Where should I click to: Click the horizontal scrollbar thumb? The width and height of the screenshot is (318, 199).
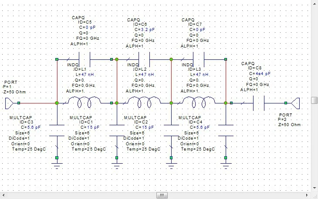162,196
